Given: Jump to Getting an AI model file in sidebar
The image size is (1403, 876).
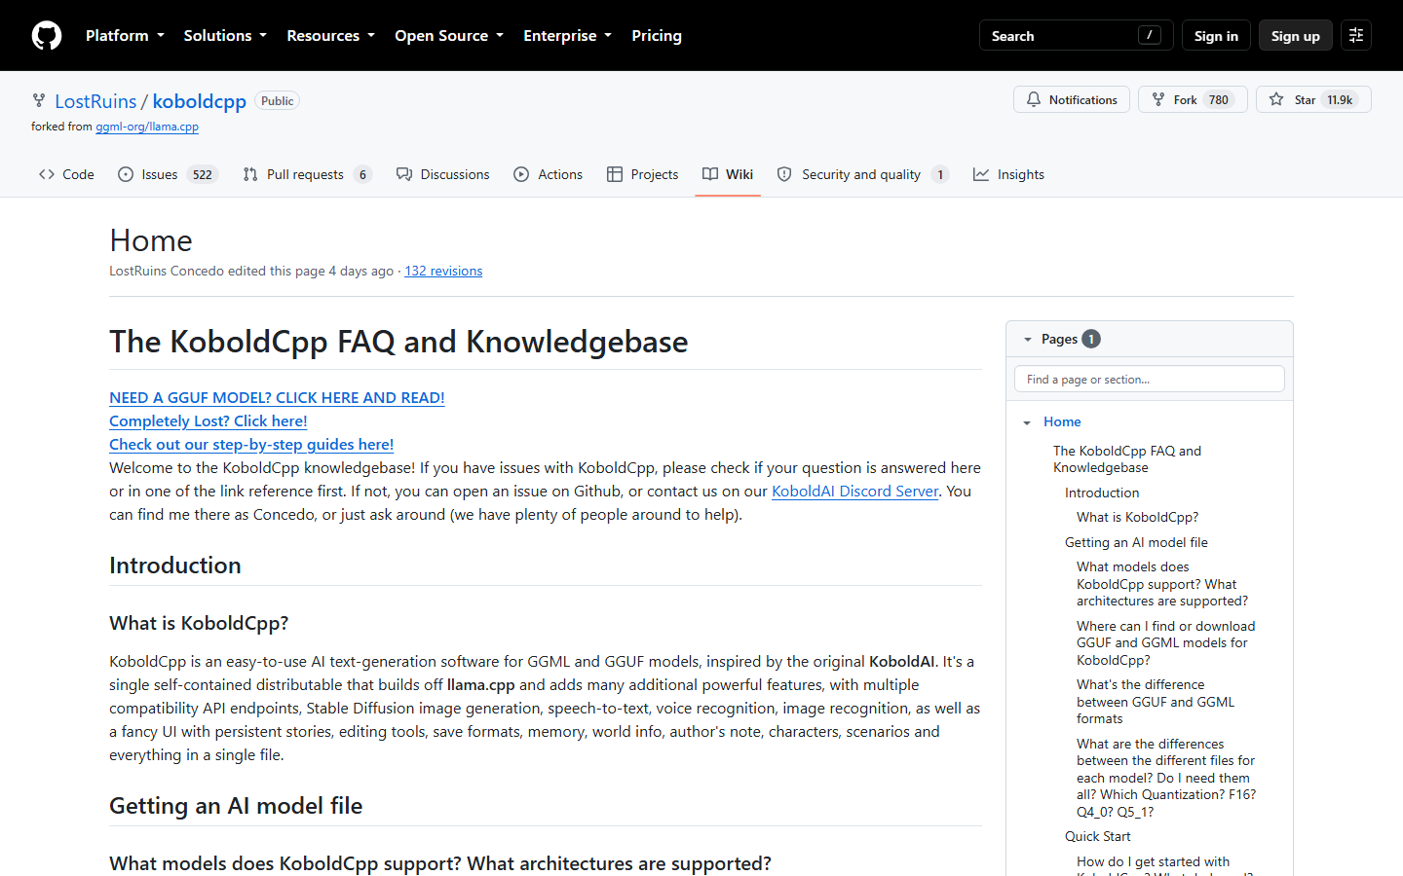Looking at the screenshot, I should [x=1136, y=542].
